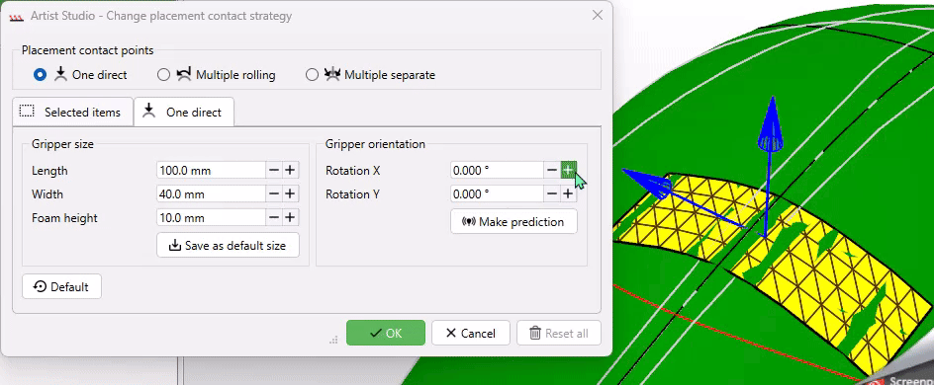Increase Rotation X with the plus button
This screenshot has width=934, height=385.
click(568, 171)
